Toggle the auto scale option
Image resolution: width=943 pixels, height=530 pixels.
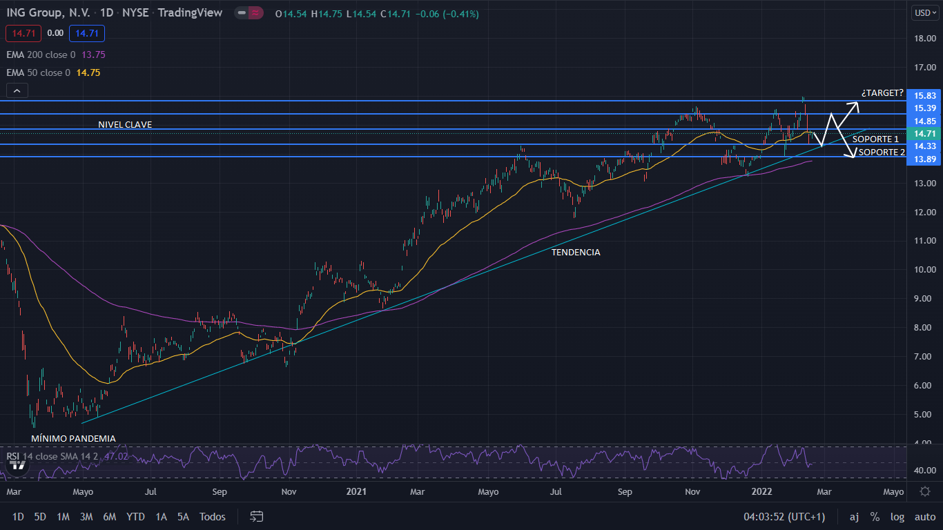pyautogui.click(x=924, y=516)
